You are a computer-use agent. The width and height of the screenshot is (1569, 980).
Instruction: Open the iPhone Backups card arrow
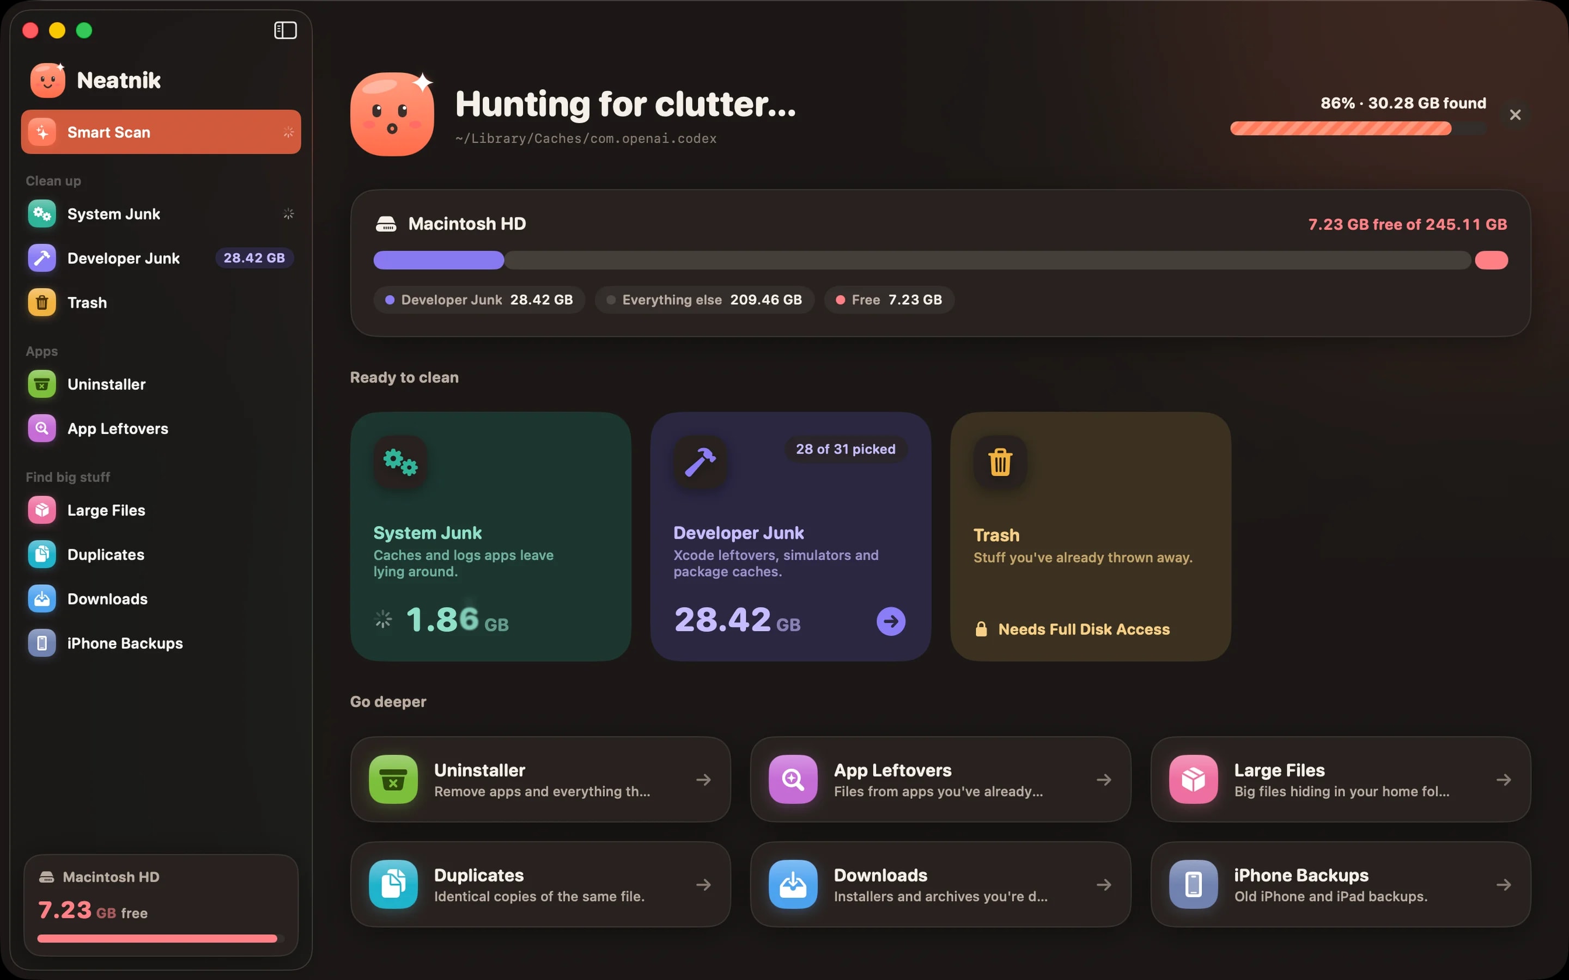1504,885
